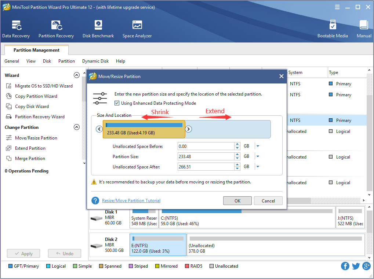Start the Migrate OS to SSD/HD Wizard

(x=44, y=86)
